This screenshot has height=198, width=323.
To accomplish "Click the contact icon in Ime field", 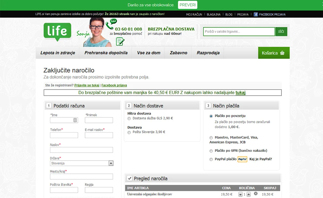I will pyautogui.click(x=75, y=120).
